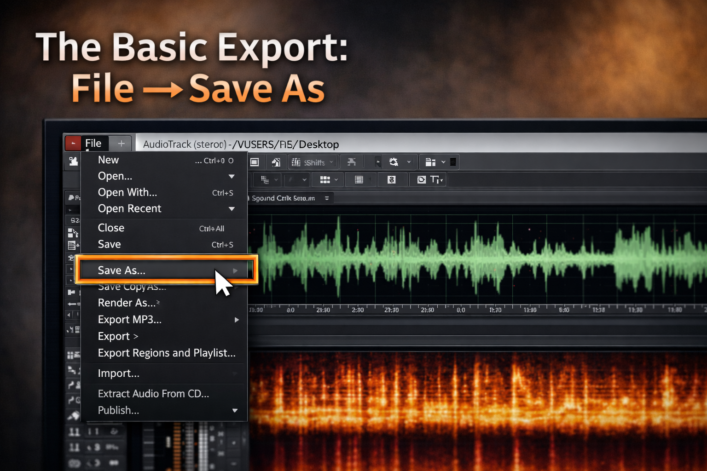The height and width of the screenshot is (471, 707).
Task: Choose Export MP3... from the File menu
Action: point(130,320)
